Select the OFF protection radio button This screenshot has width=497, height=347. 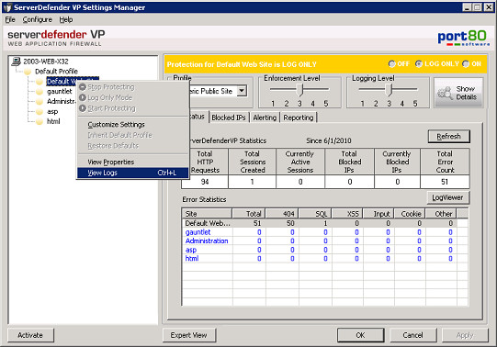[x=392, y=64]
